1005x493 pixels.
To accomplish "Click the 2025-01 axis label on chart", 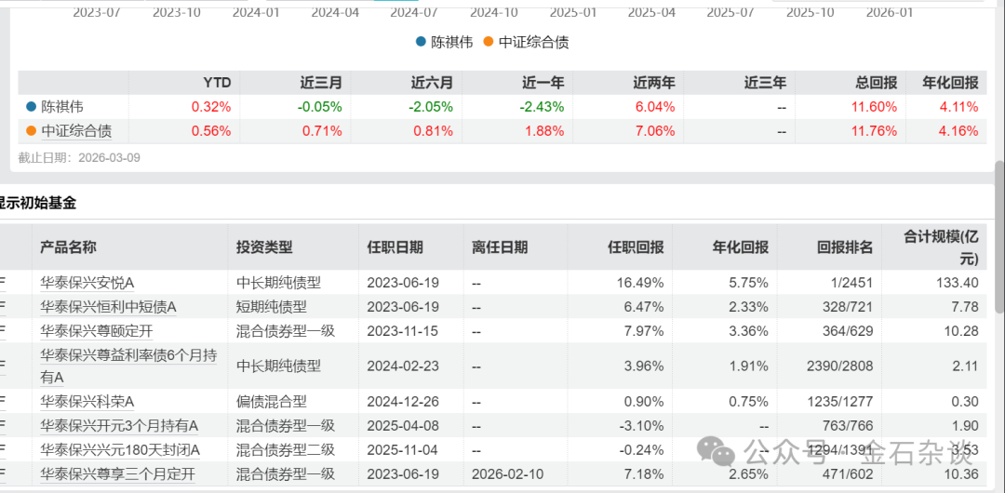I will (x=573, y=12).
